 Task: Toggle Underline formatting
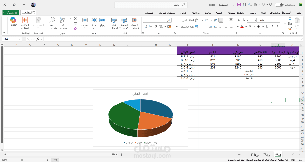click(x=267, y=26)
